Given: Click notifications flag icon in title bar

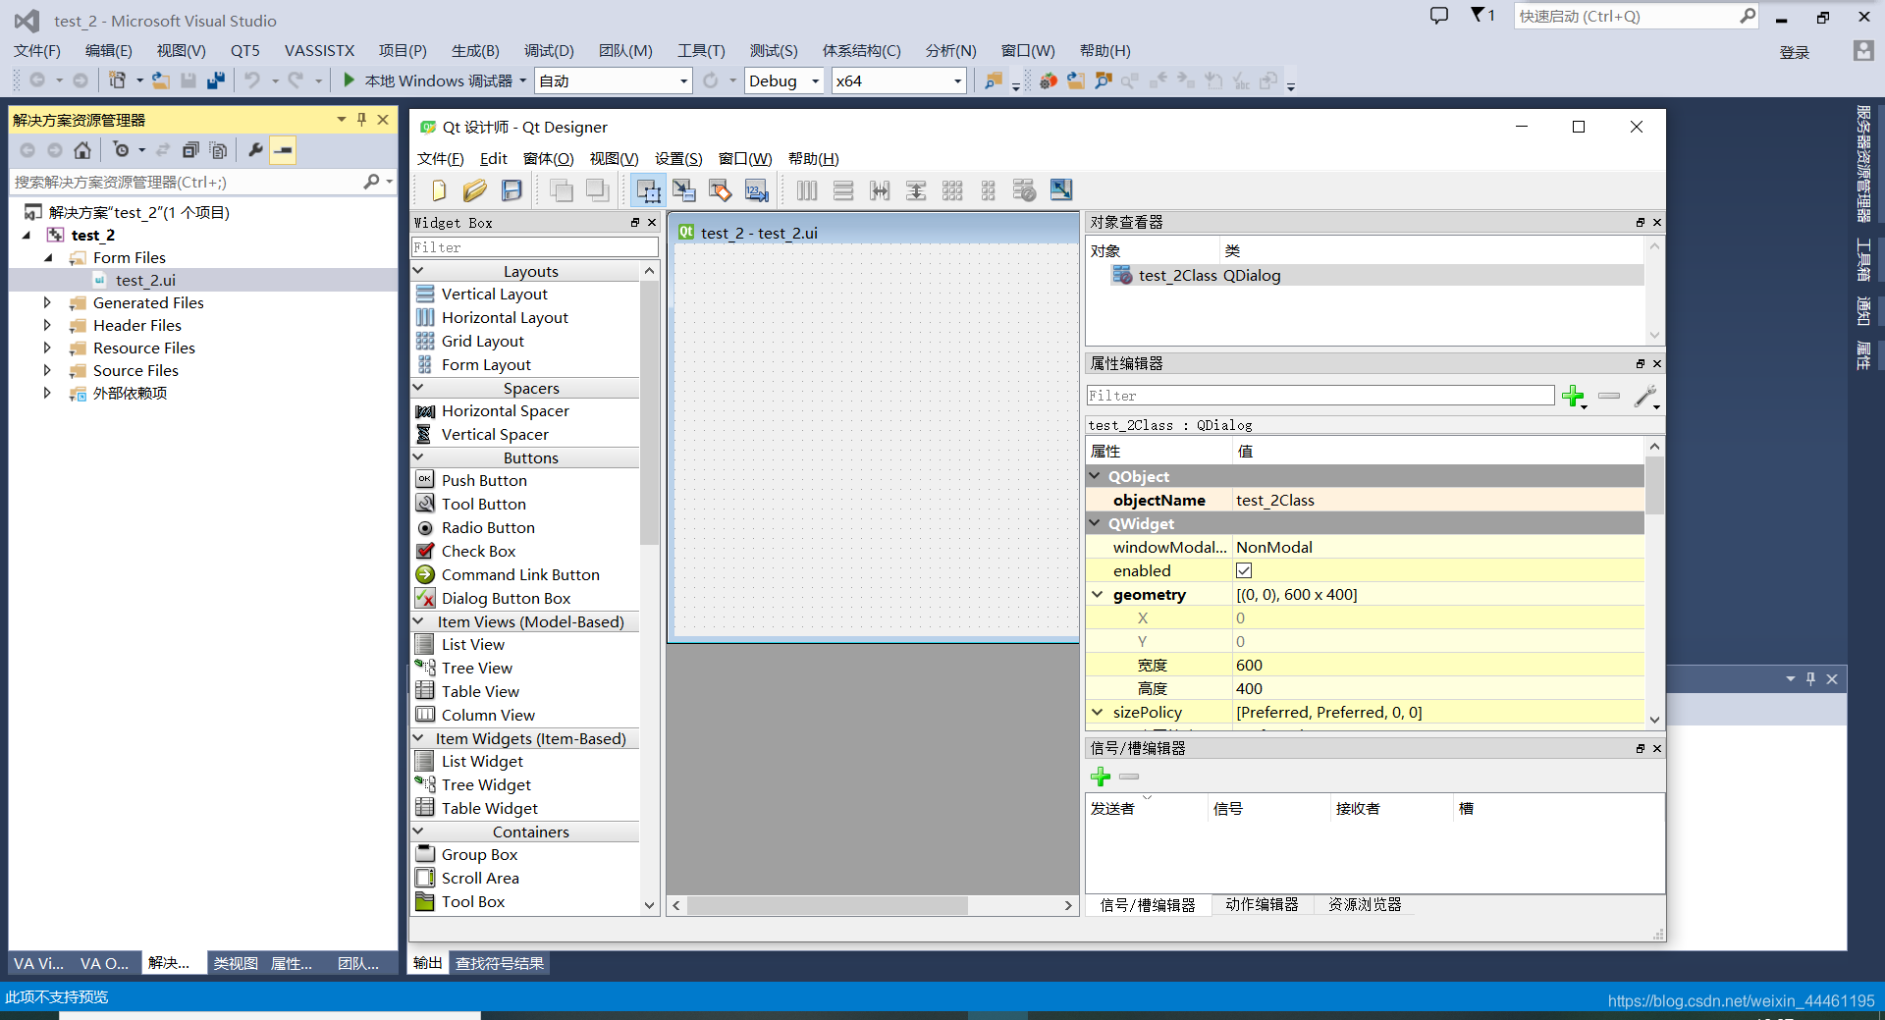Looking at the screenshot, I should click(x=1481, y=15).
